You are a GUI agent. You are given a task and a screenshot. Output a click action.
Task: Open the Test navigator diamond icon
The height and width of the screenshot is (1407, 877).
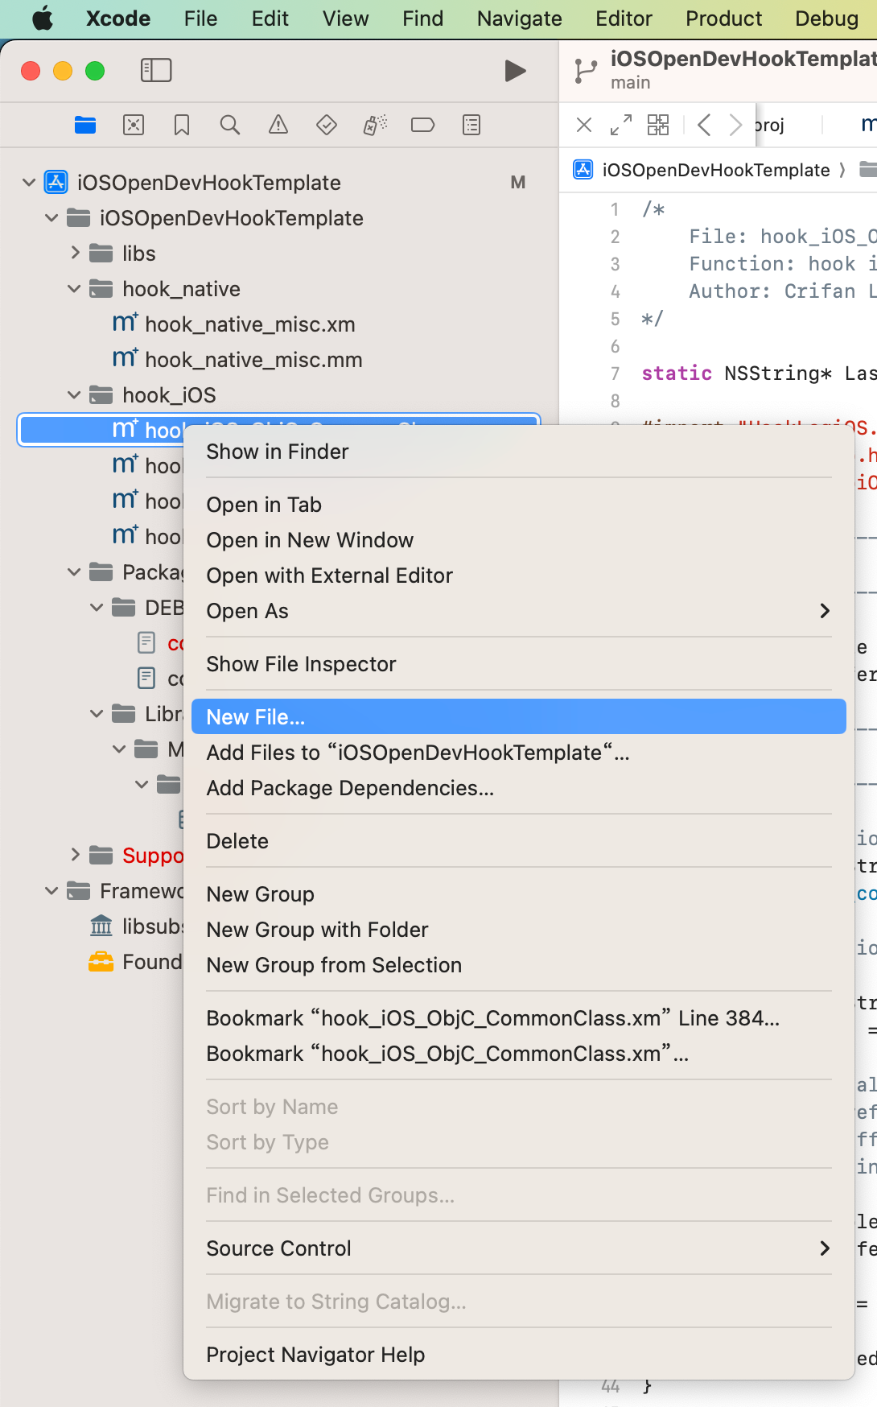327,125
